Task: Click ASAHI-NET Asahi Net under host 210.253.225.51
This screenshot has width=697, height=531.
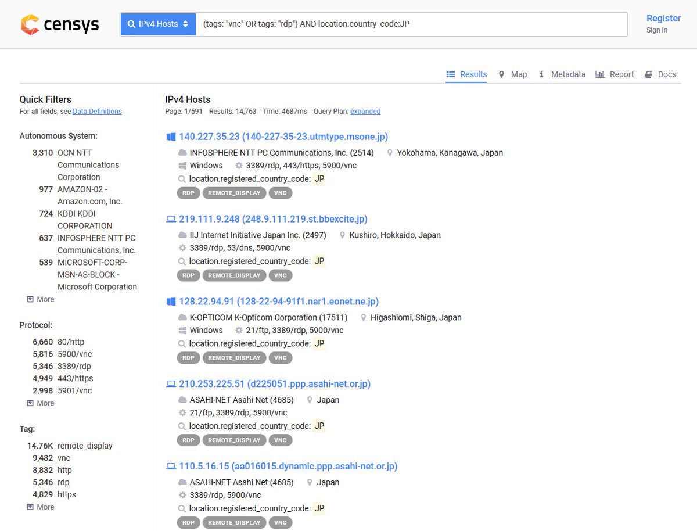Action: (242, 400)
